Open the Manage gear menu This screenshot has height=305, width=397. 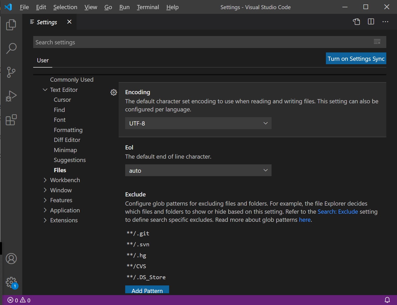(x=11, y=282)
